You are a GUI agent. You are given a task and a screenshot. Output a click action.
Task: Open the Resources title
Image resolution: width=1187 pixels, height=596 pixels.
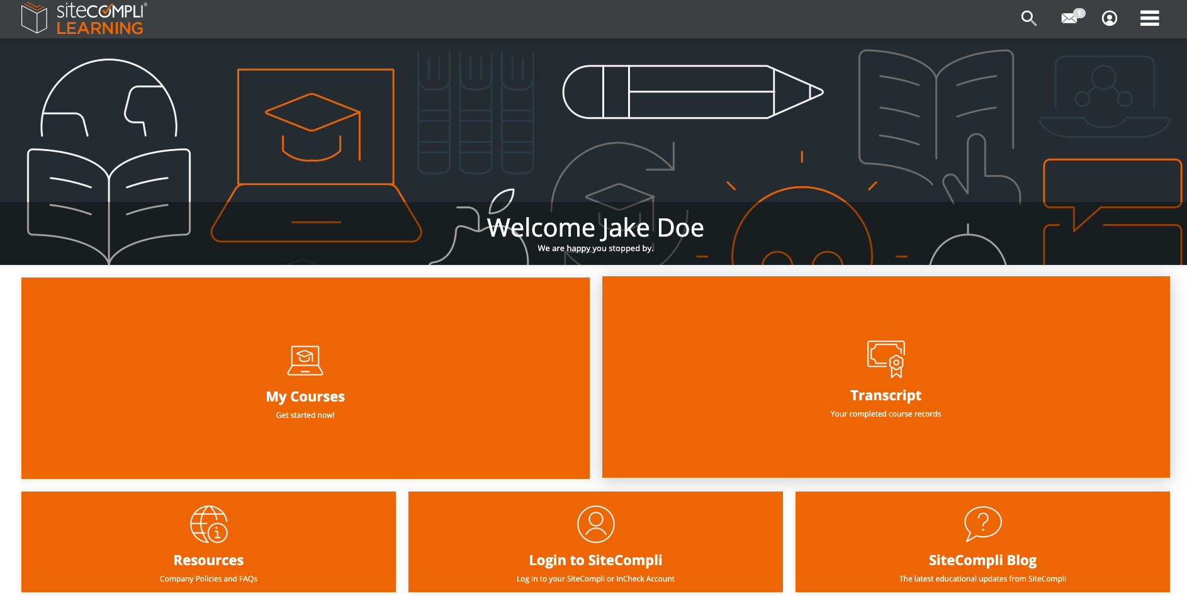(x=209, y=560)
